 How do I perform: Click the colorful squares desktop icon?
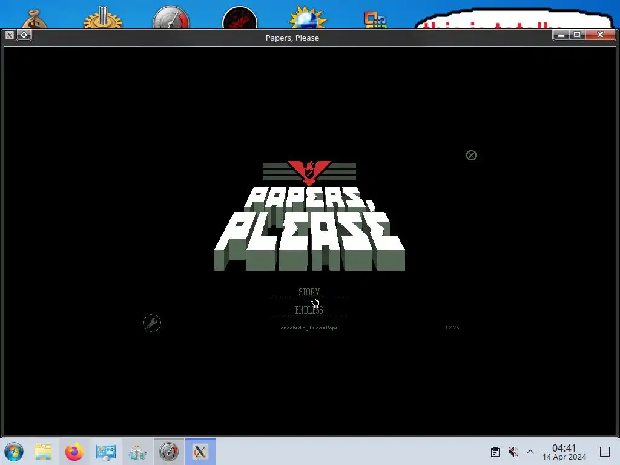[x=375, y=20]
